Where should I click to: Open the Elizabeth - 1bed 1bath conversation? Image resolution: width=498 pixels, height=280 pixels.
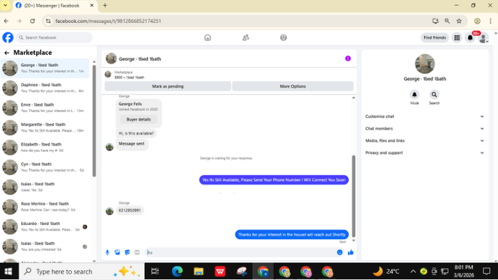(45, 147)
